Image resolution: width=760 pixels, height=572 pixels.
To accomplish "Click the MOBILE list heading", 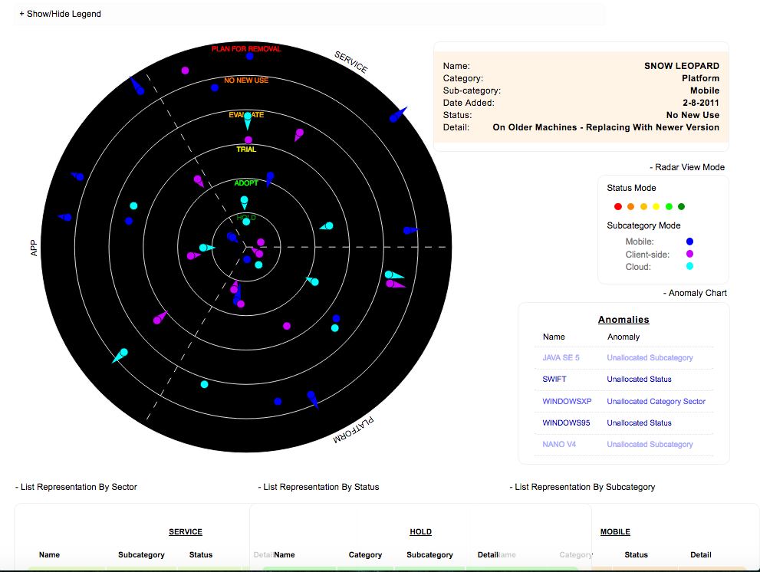I will click(615, 532).
